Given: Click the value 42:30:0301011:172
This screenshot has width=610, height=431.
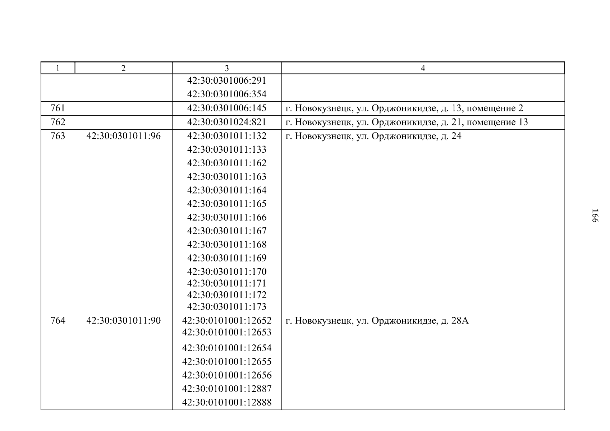Looking at the screenshot, I should [x=227, y=295].
